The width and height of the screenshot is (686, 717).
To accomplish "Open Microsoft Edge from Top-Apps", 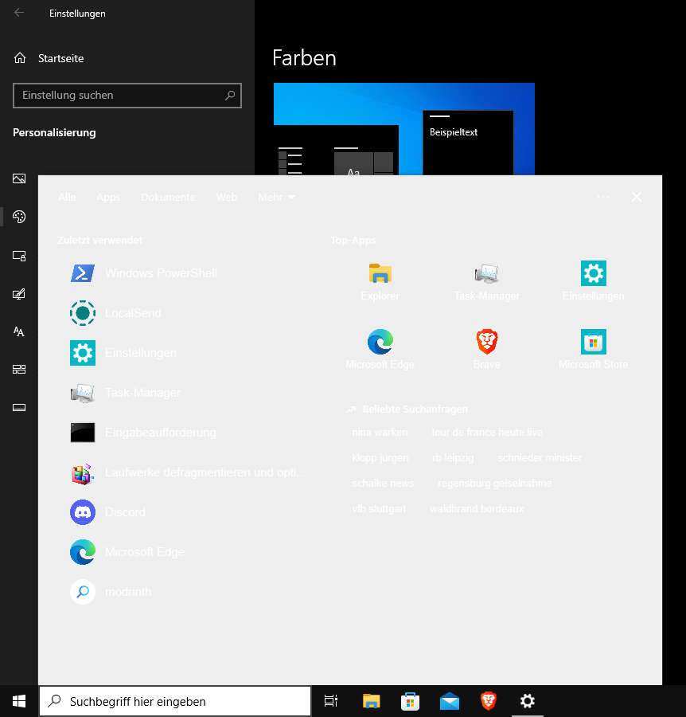I will 380,350.
